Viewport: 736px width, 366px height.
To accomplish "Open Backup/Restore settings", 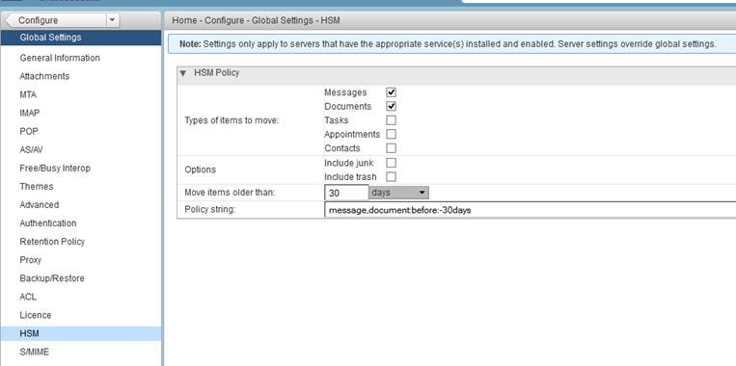I will [52, 278].
